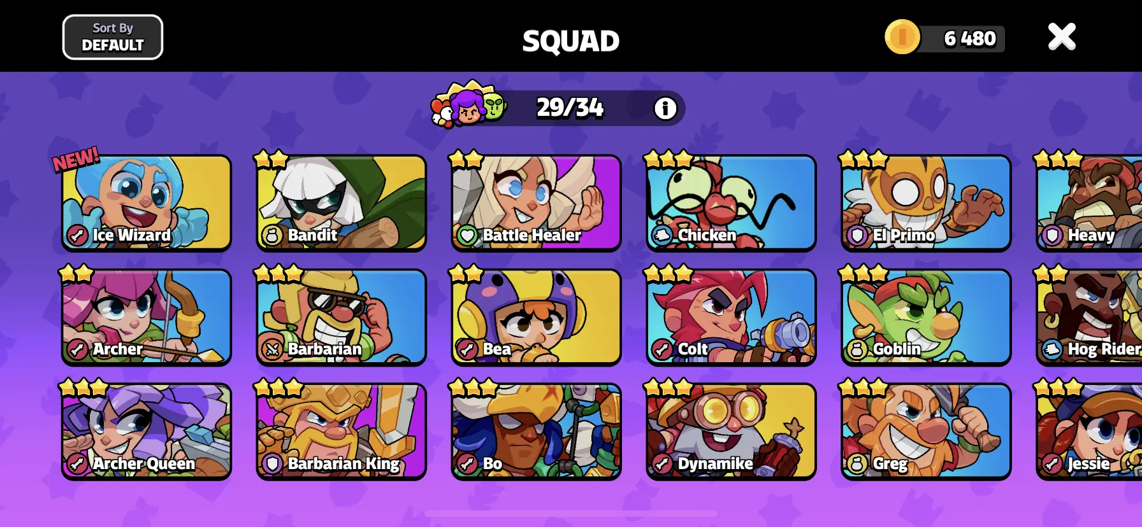The width and height of the screenshot is (1142, 527).
Task: Click the gold coin icon
Action: 902,37
